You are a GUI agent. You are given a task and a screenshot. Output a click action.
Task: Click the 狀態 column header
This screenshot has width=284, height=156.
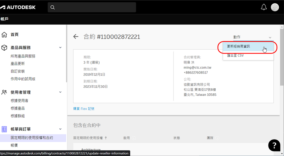point(177,138)
